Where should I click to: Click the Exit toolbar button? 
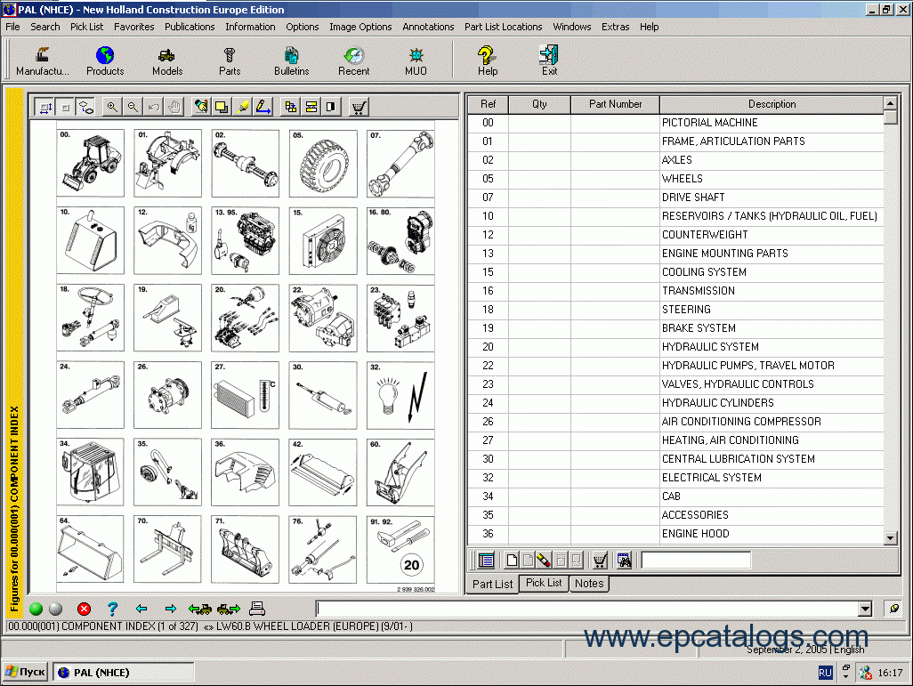coord(549,61)
